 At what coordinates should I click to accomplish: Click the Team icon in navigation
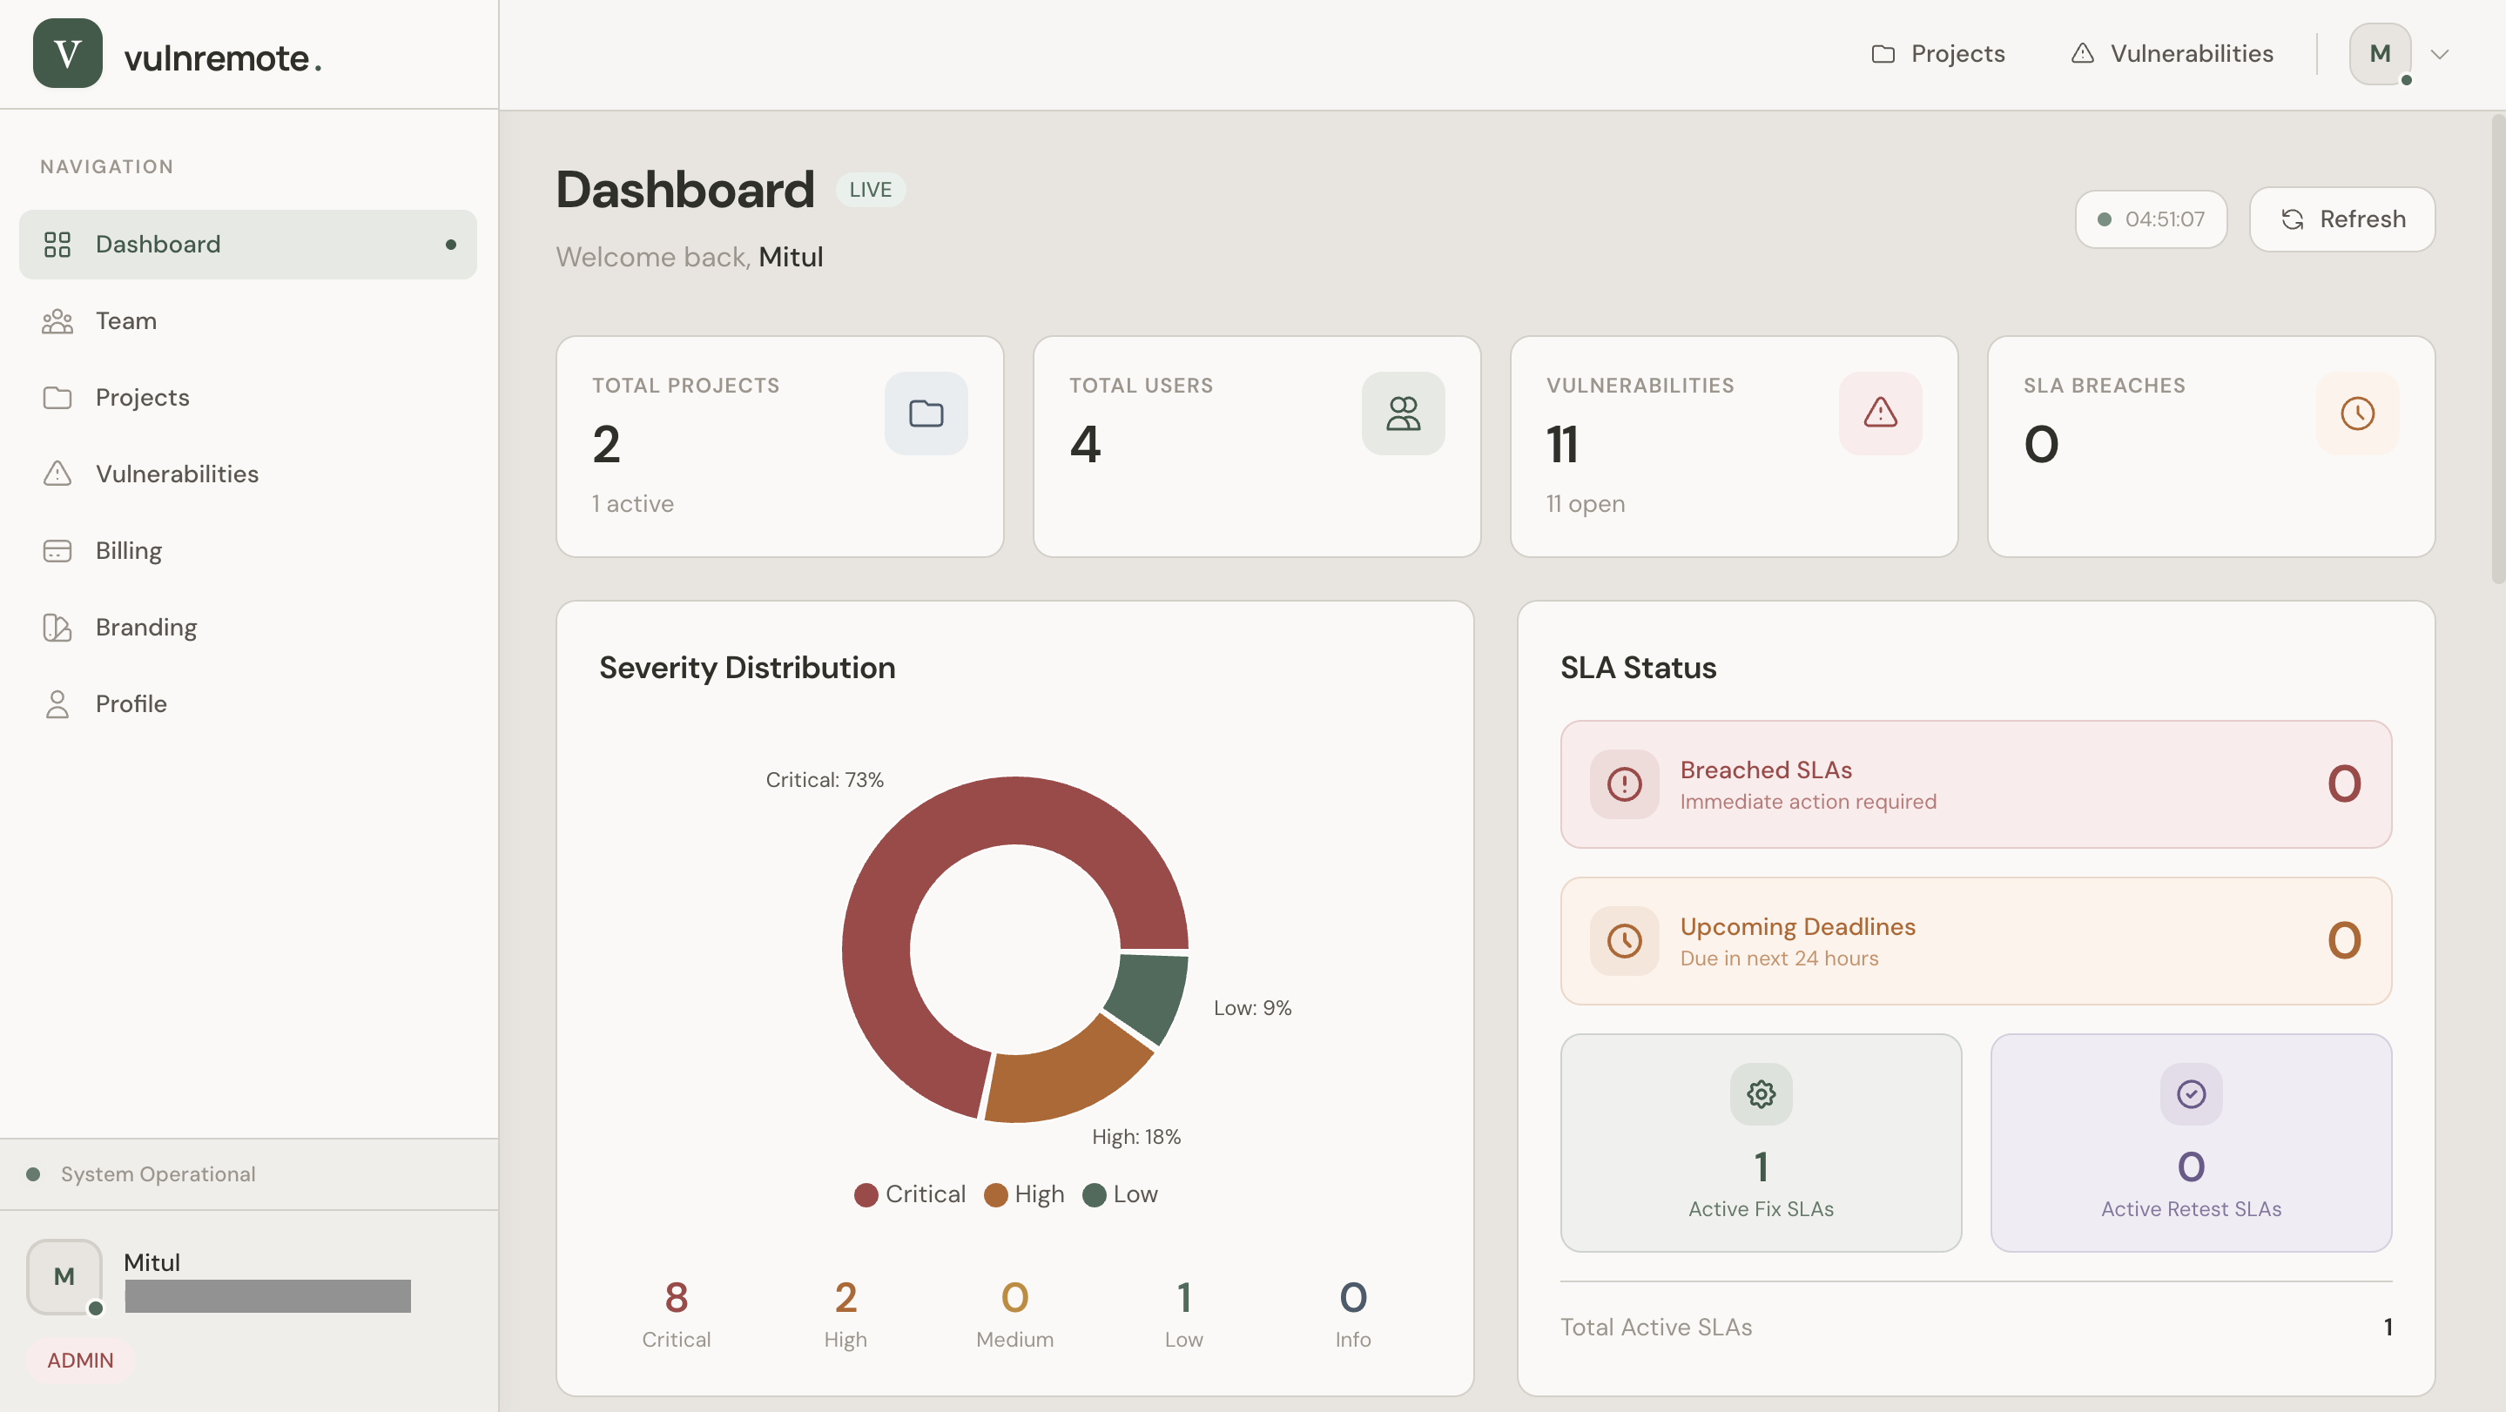click(57, 321)
